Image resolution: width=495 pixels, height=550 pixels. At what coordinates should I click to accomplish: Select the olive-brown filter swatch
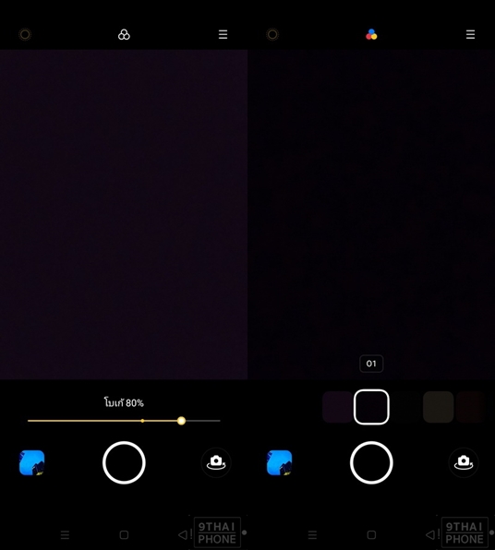(x=438, y=407)
